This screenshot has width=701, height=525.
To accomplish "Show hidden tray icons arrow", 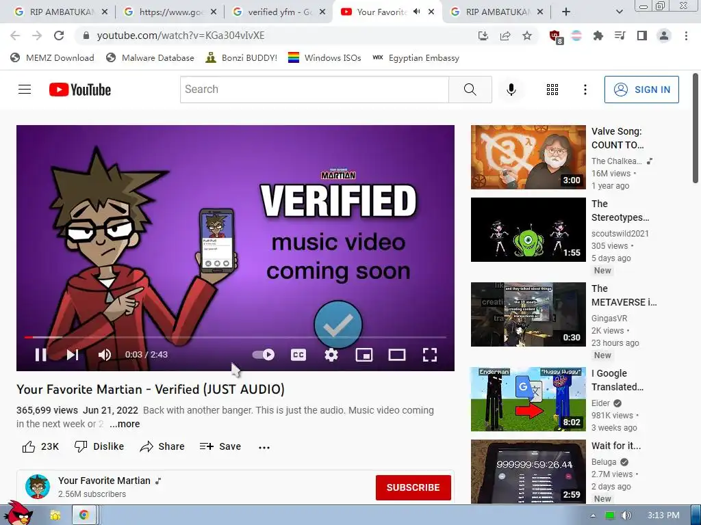I will 593,515.
